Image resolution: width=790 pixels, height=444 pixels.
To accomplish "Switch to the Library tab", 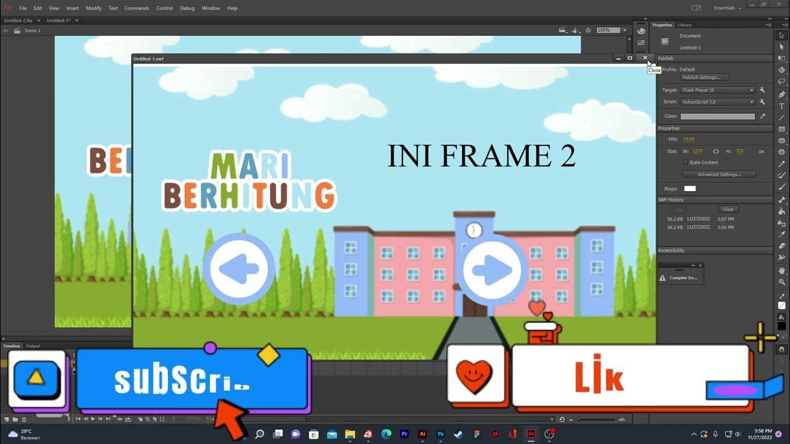I will 684,25.
